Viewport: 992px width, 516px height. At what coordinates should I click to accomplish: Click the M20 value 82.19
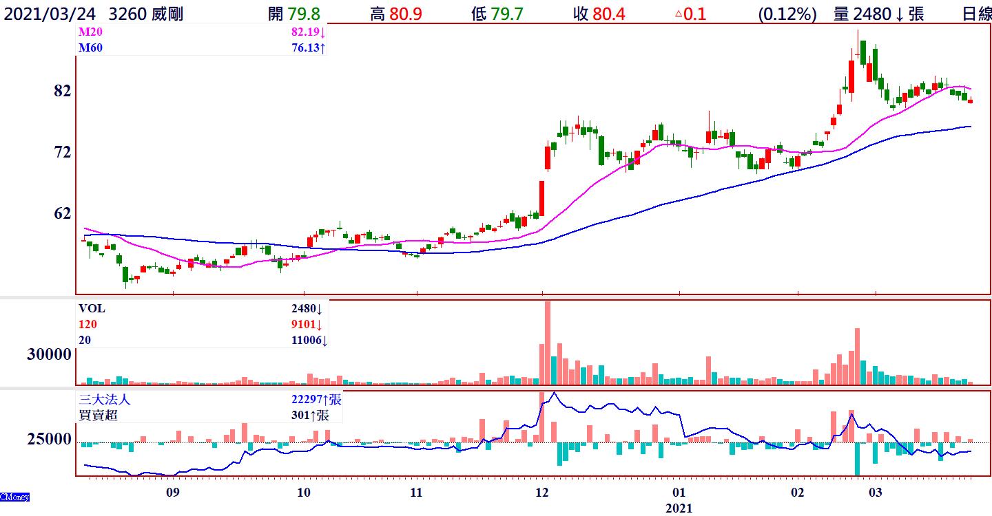click(308, 32)
